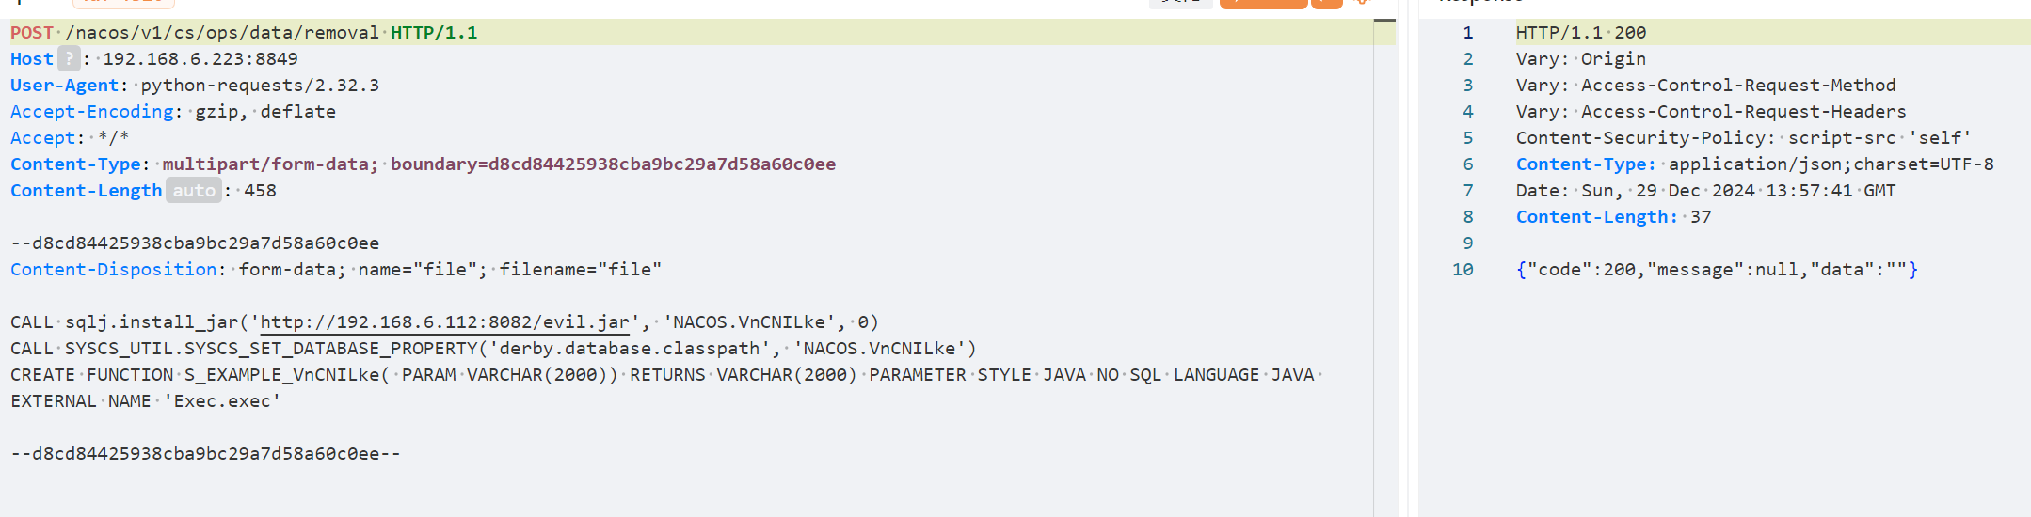This screenshot has width=2031, height=517.
Task: Click the multipart/form-data boundary value
Action: tap(499, 164)
